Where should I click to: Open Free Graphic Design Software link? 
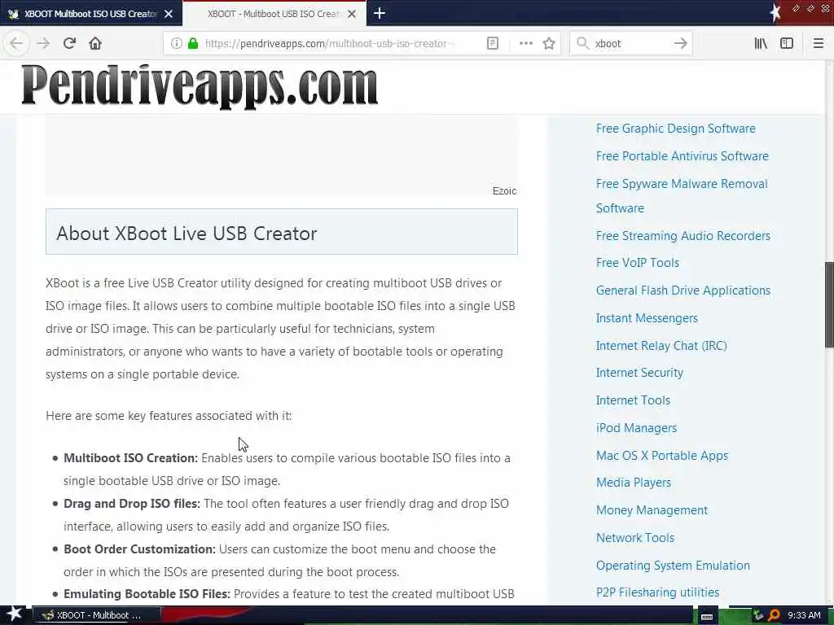click(x=675, y=129)
